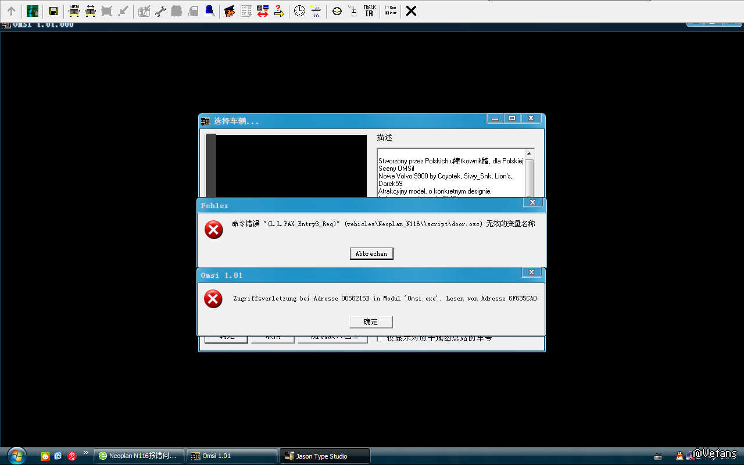Click the line starting 'Nowe Volvo 9900 by Coyotek'
The height and width of the screenshot is (465, 744).
pyautogui.click(x=445, y=176)
